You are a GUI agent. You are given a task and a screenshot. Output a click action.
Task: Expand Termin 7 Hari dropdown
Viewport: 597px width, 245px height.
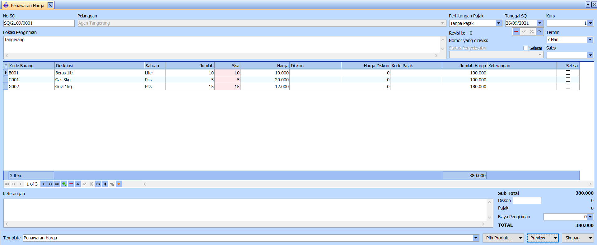590,40
